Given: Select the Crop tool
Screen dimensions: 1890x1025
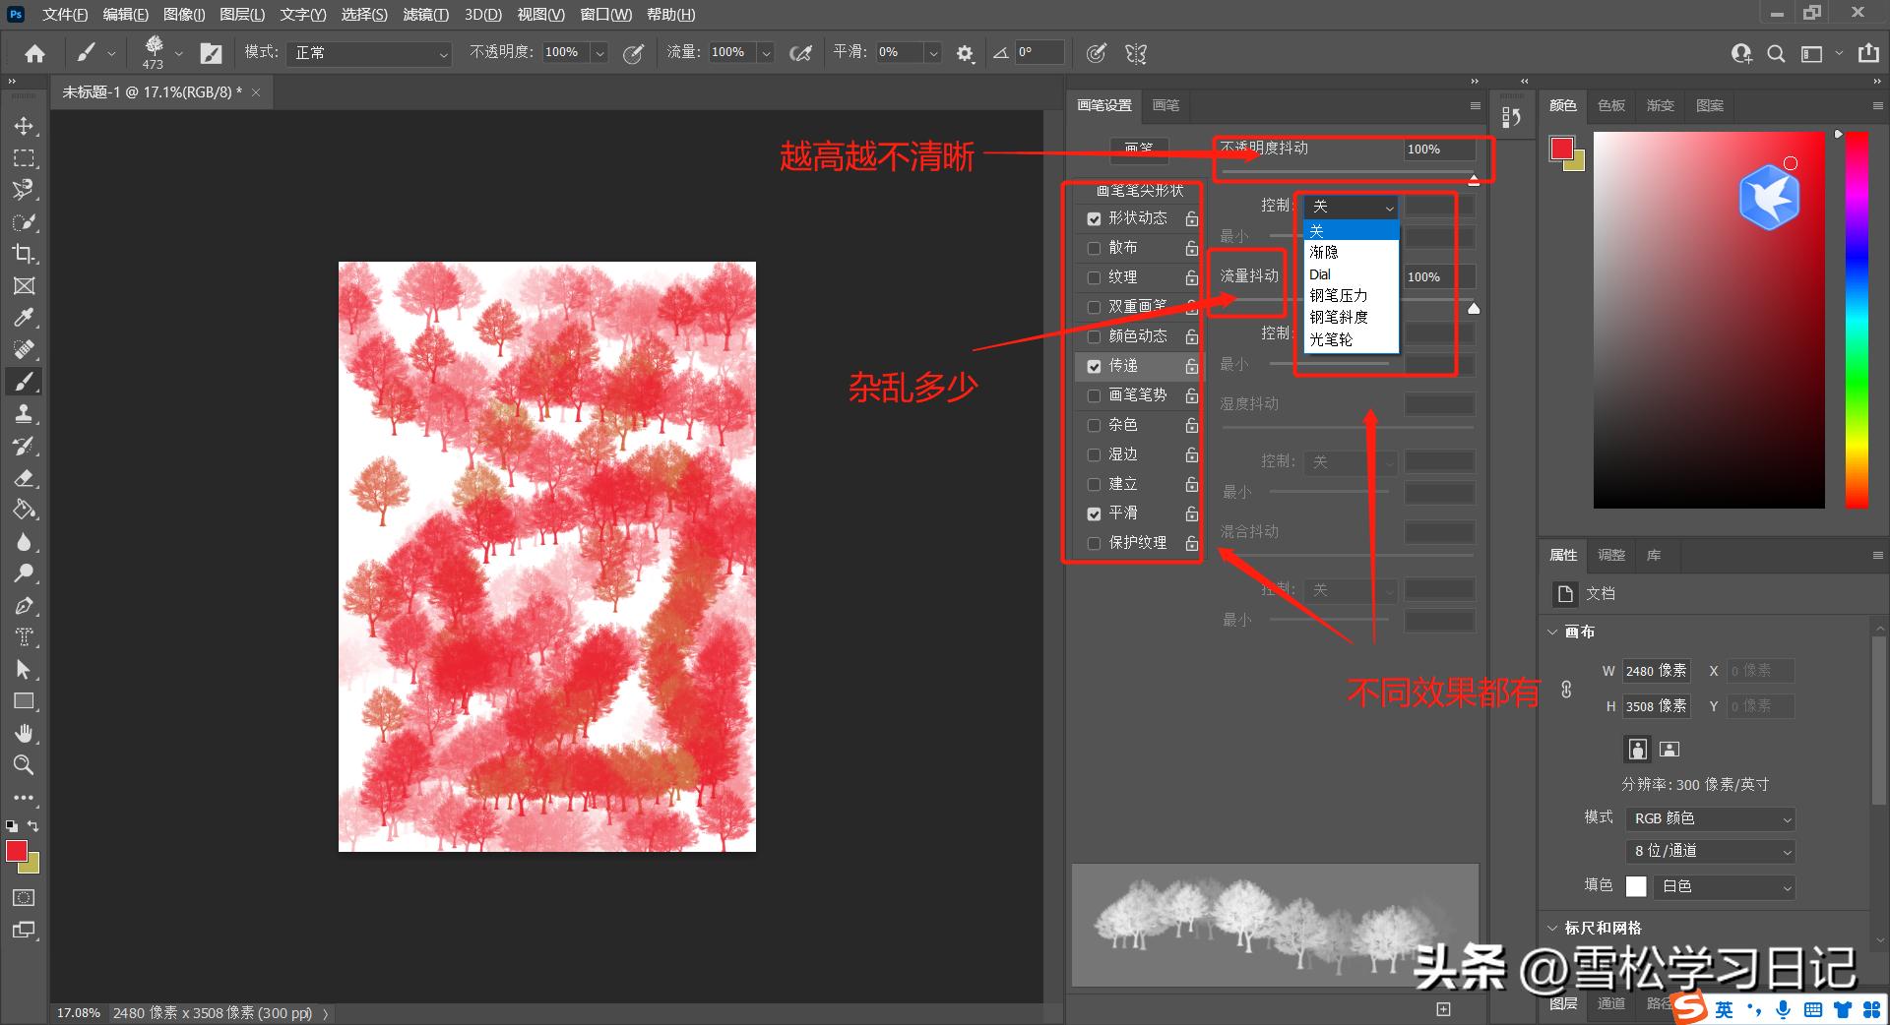Looking at the screenshot, I should [x=24, y=254].
